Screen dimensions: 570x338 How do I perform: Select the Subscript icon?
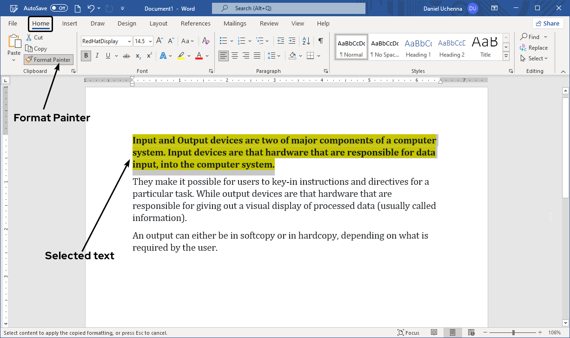138,56
